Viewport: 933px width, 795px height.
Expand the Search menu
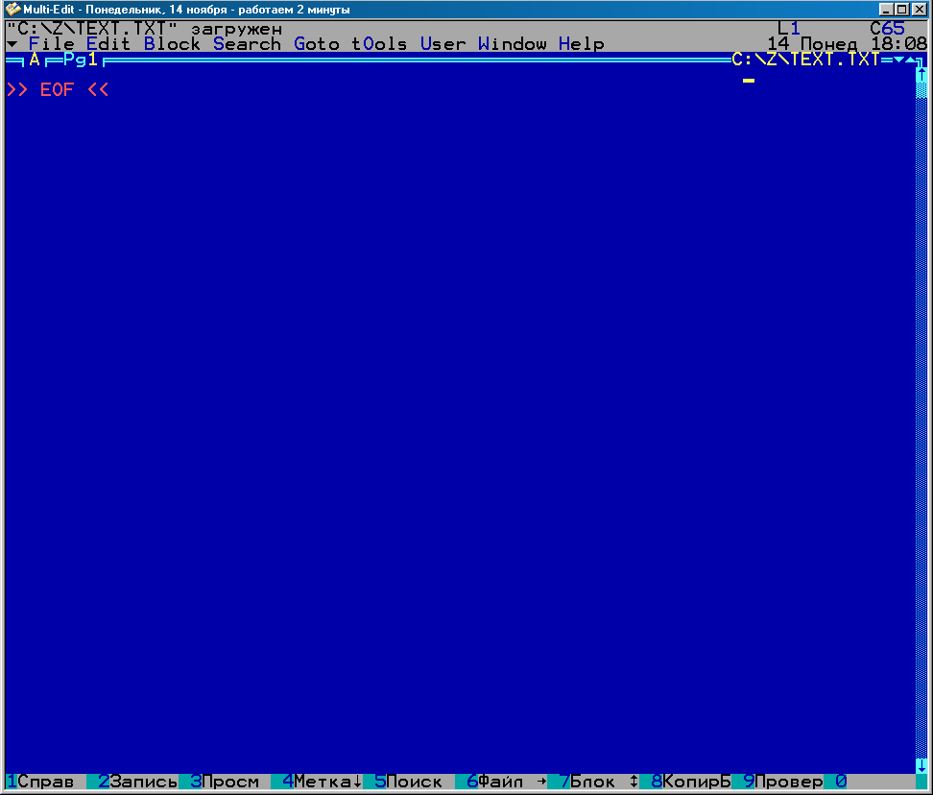(247, 44)
